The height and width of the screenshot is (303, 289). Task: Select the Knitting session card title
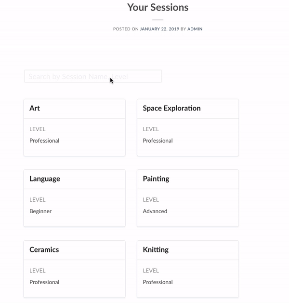[x=156, y=249]
